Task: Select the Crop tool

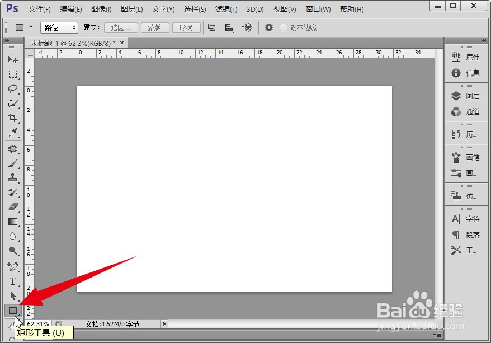Action: 13,118
